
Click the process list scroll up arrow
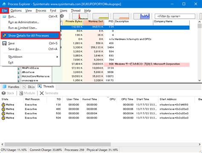click(199, 22)
